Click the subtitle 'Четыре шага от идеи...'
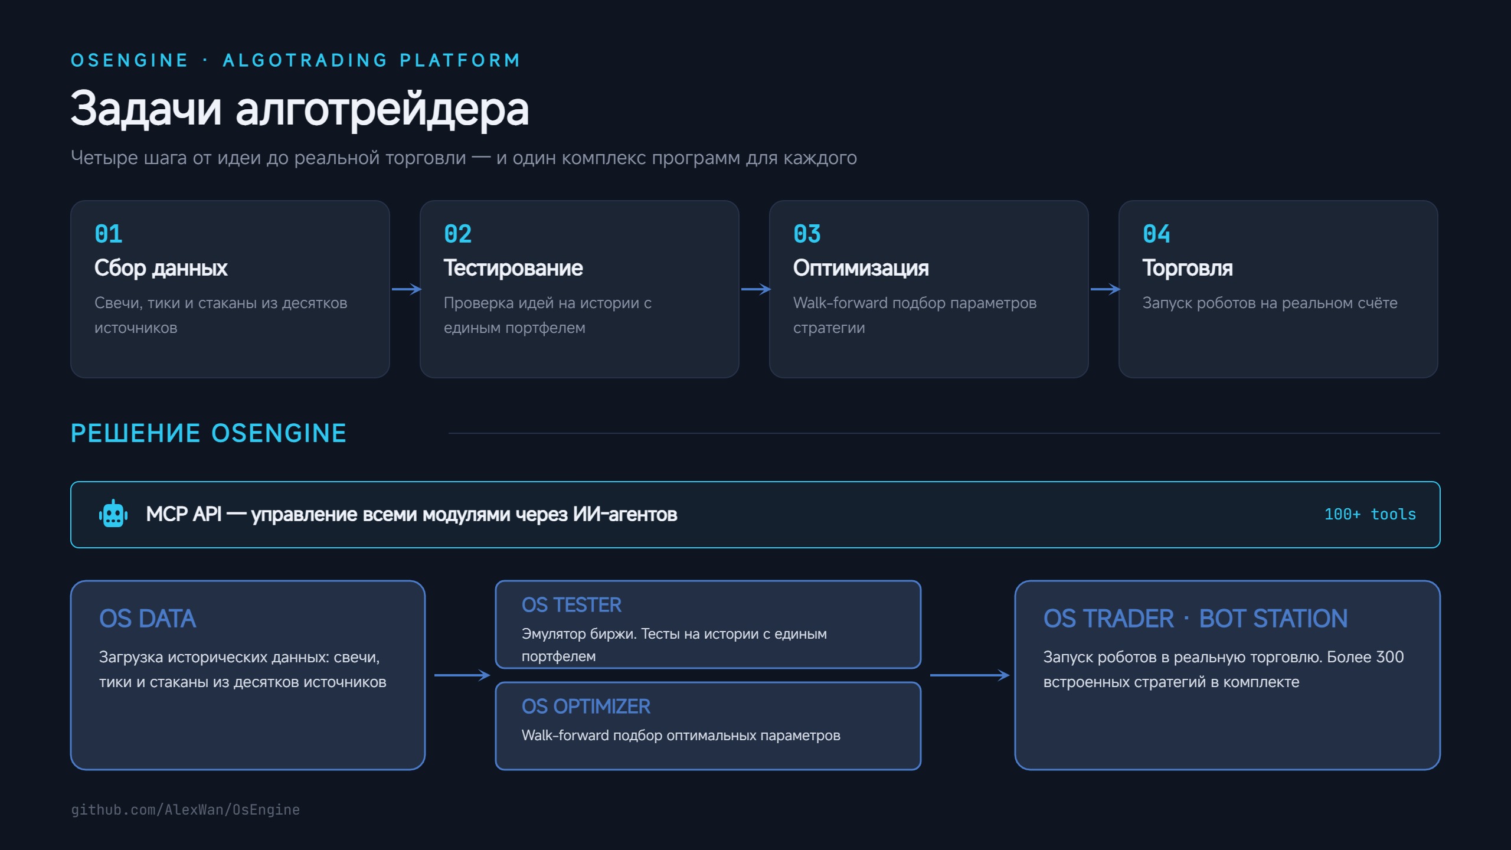Image resolution: width=1511 pixels, height=850 pixels. click(464, 158)
